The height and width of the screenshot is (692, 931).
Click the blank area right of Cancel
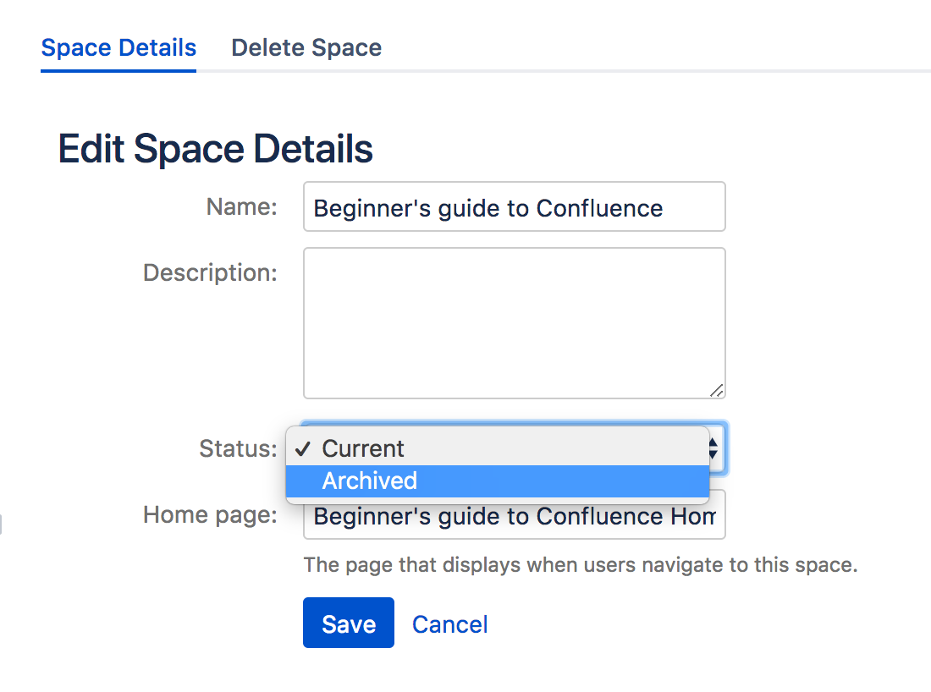677,624
